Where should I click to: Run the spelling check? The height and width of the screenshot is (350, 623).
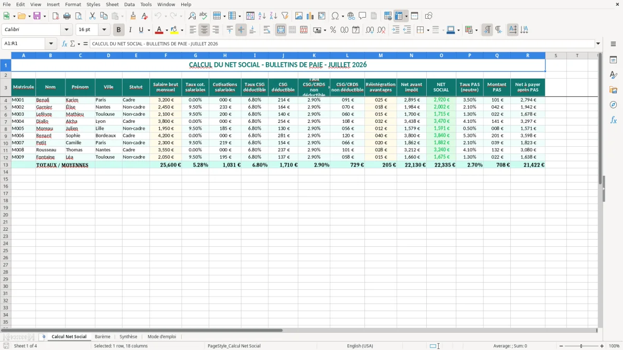[x=204, y=16]
